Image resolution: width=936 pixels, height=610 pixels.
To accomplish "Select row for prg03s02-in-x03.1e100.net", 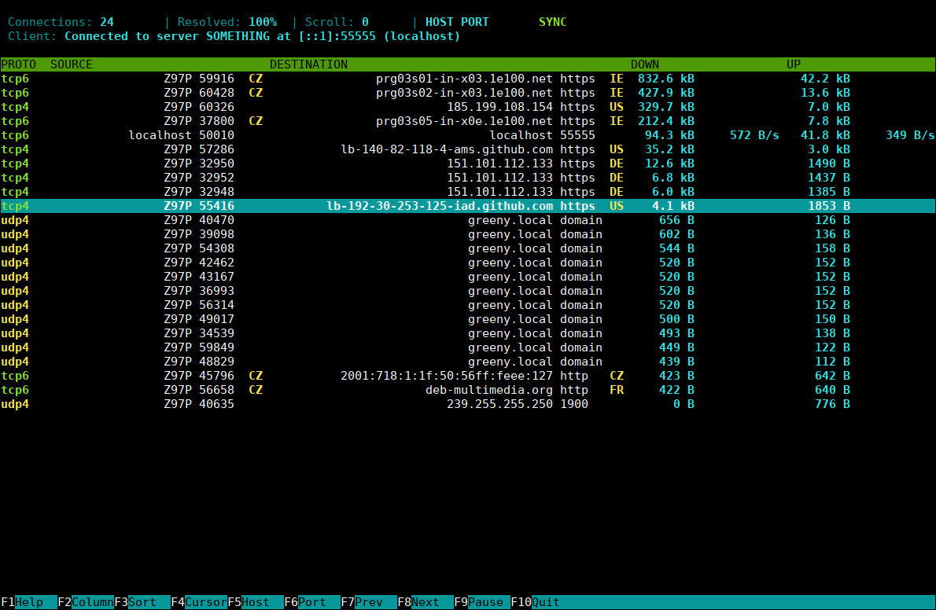I will tap(468, 93).
